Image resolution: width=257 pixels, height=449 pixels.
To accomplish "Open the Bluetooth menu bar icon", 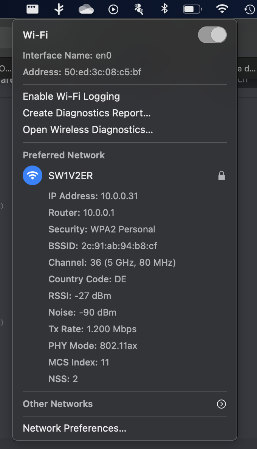I will pyautogui.click(x=164, y=9).
